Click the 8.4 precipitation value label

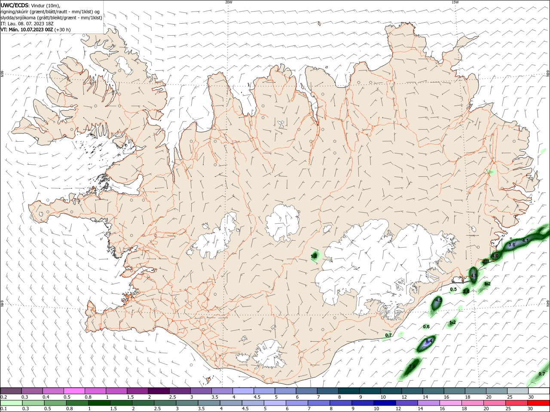pyautogui.click(x=428, y=341)
